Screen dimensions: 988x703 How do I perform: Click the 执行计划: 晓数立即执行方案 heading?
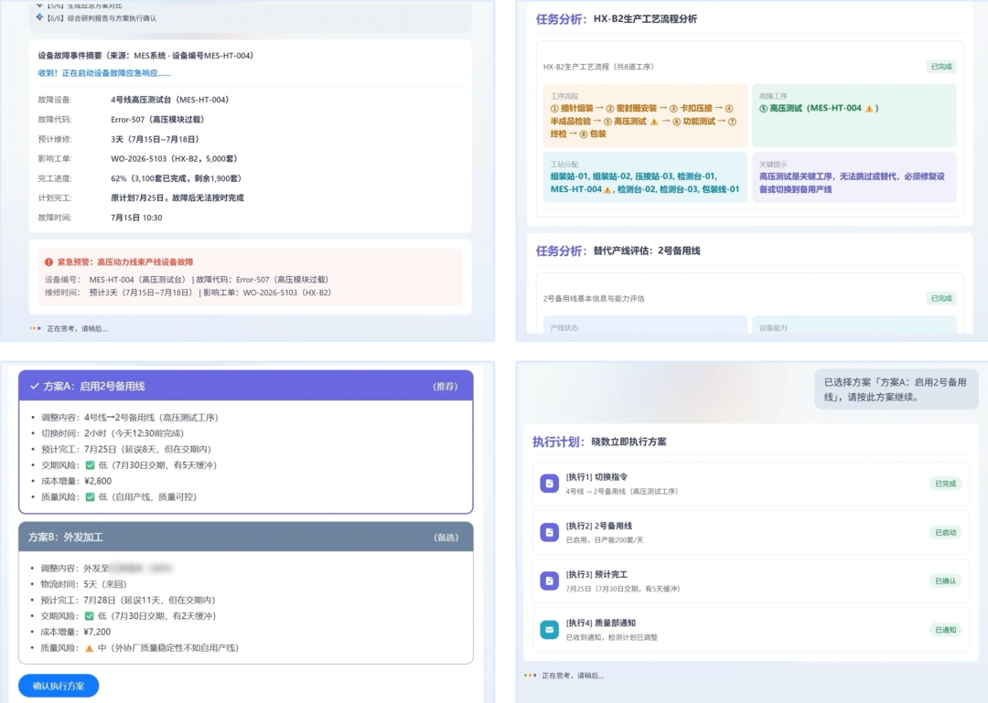pyautogui.click(x=599, y=442)
